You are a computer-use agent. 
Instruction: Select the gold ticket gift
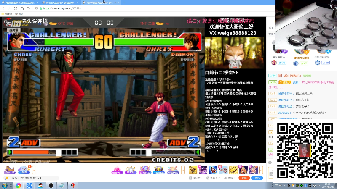[x=233, y=170]
